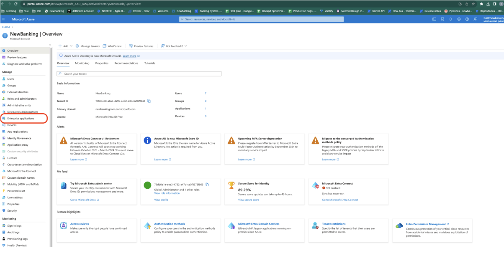Click the Groups icon in the sidebar
Viewport: 504px width, 253px height.
tap(4, 86)
